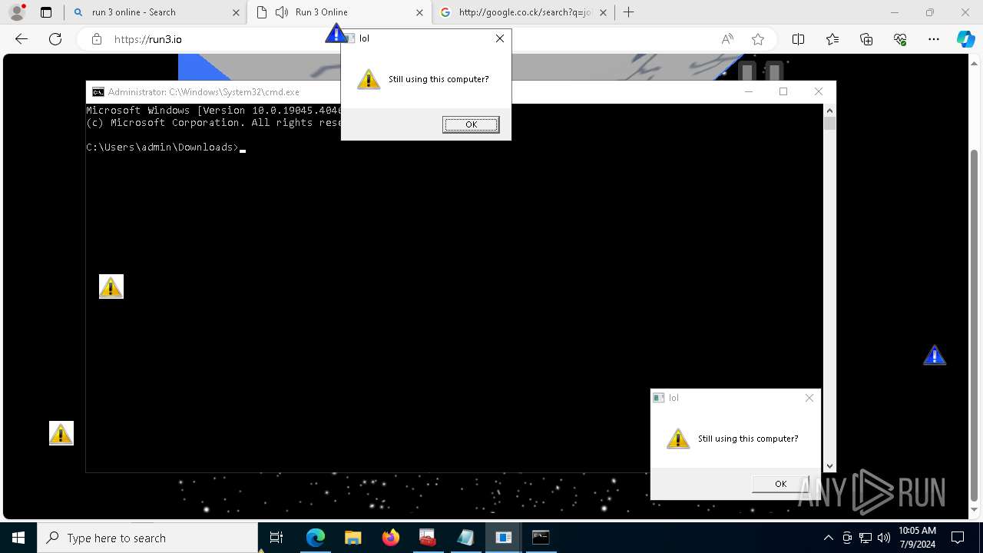The image size is (983, 553).
Task: Close the google.co.ck search tab
Action: (x=603, y=12)
